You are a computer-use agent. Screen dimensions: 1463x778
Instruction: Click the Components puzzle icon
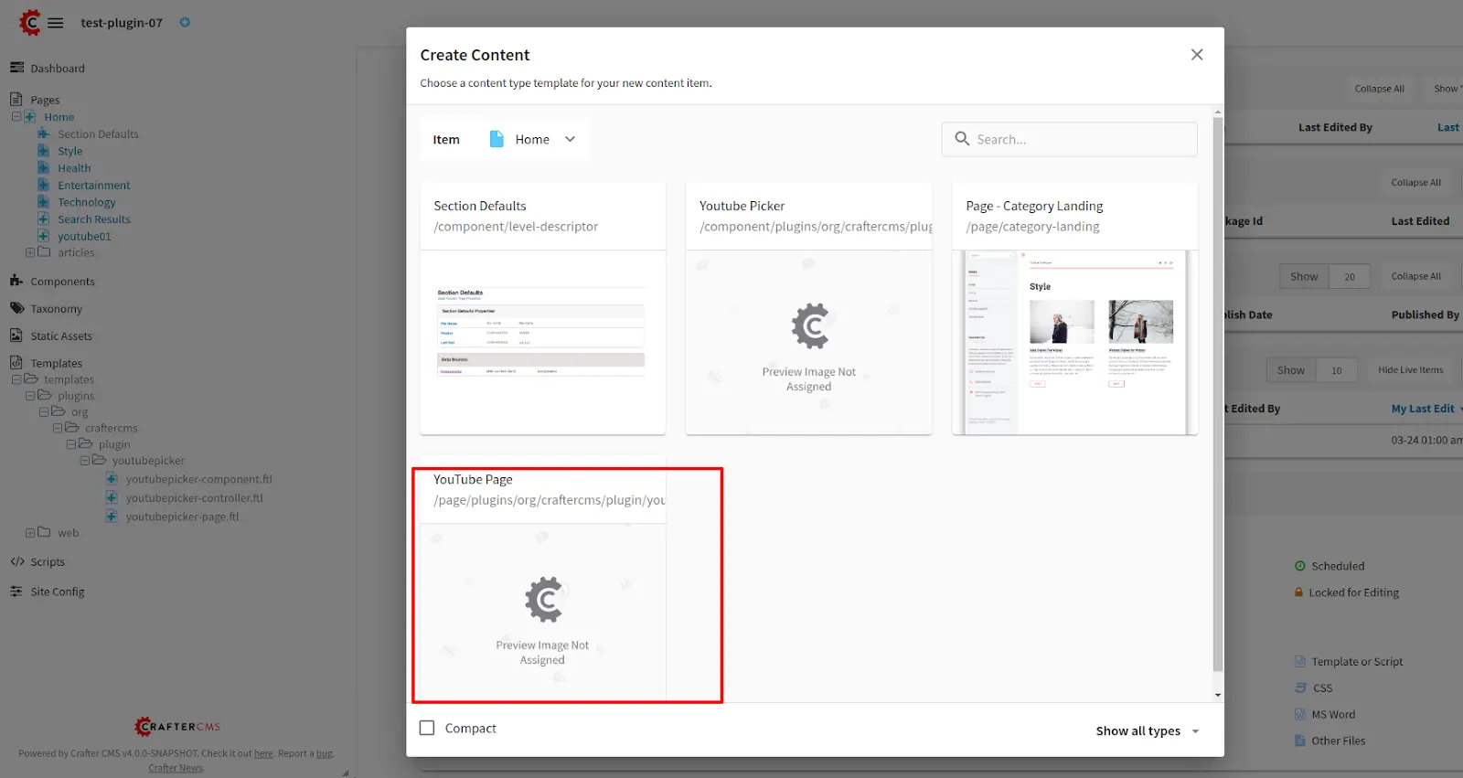(16, 281)
